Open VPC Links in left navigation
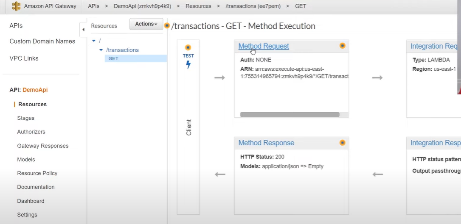This screenshot has height=224, width=461. (x=24, y=58)
